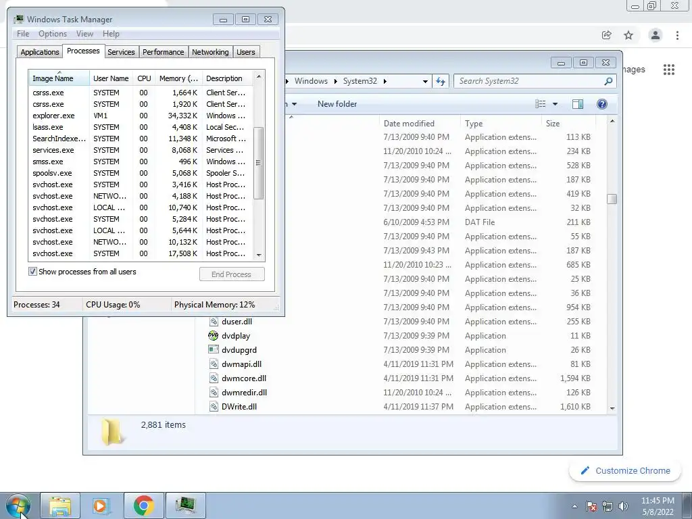This screenshot has height=519, width=692.
Task: Sort files by Type column header
Action: click(x=501, y=124)
